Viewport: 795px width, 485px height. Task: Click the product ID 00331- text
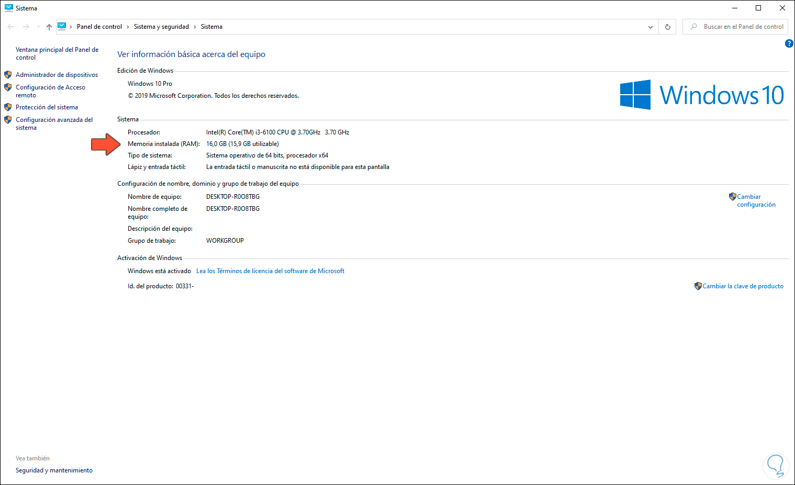pyautogui.click(x=185, y=286)
